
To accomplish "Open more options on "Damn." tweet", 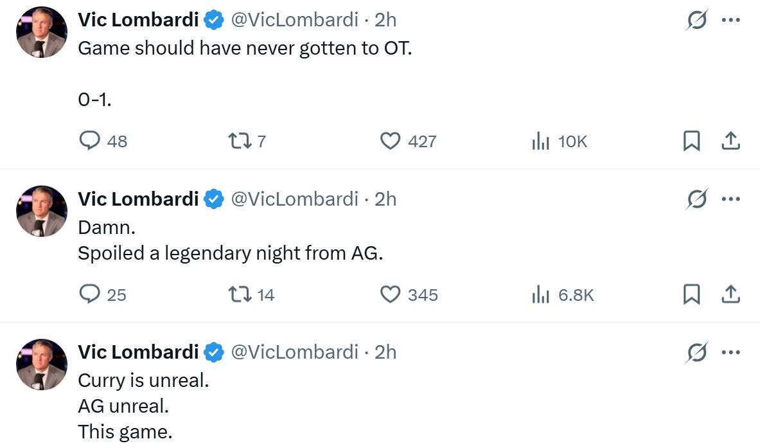I will click(731, 199).
